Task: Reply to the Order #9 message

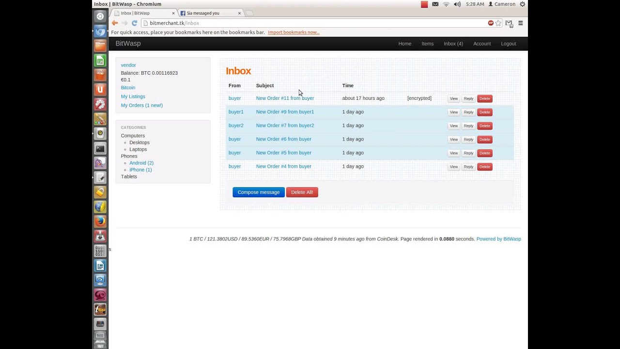Action: pyautogui.click(x=468, y=112)
